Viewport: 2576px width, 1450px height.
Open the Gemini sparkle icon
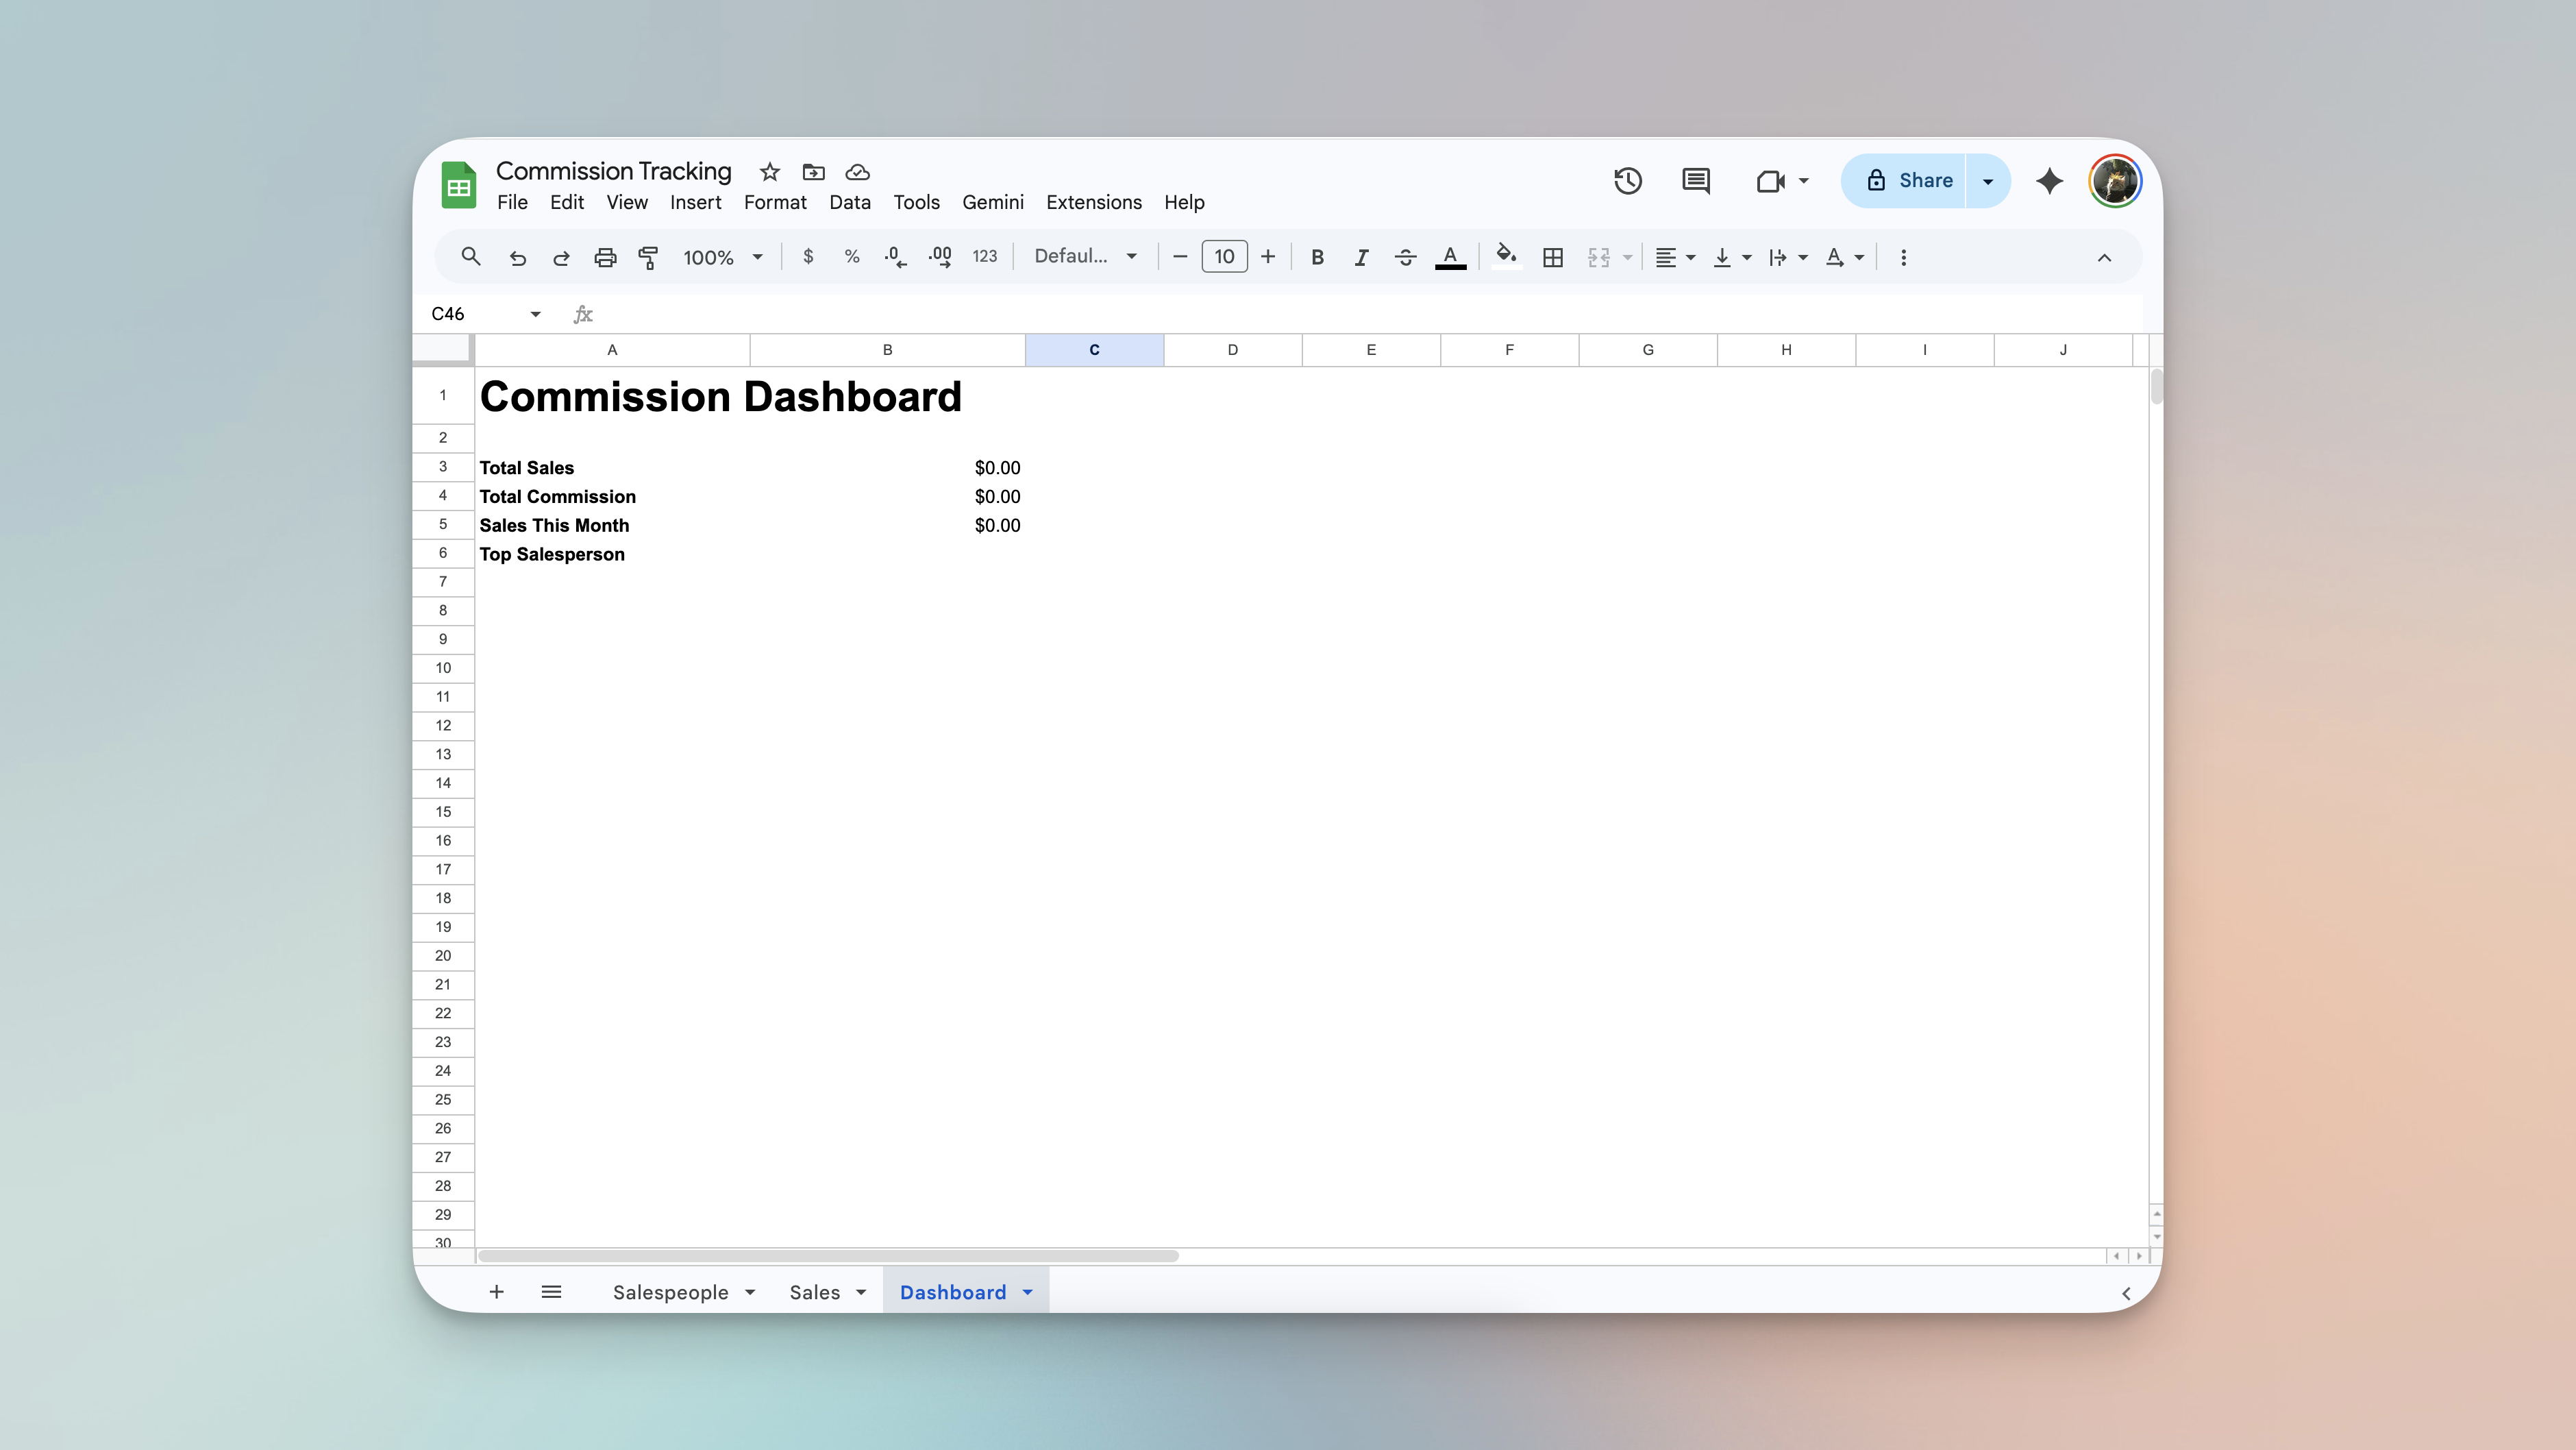click(2049, 181)
